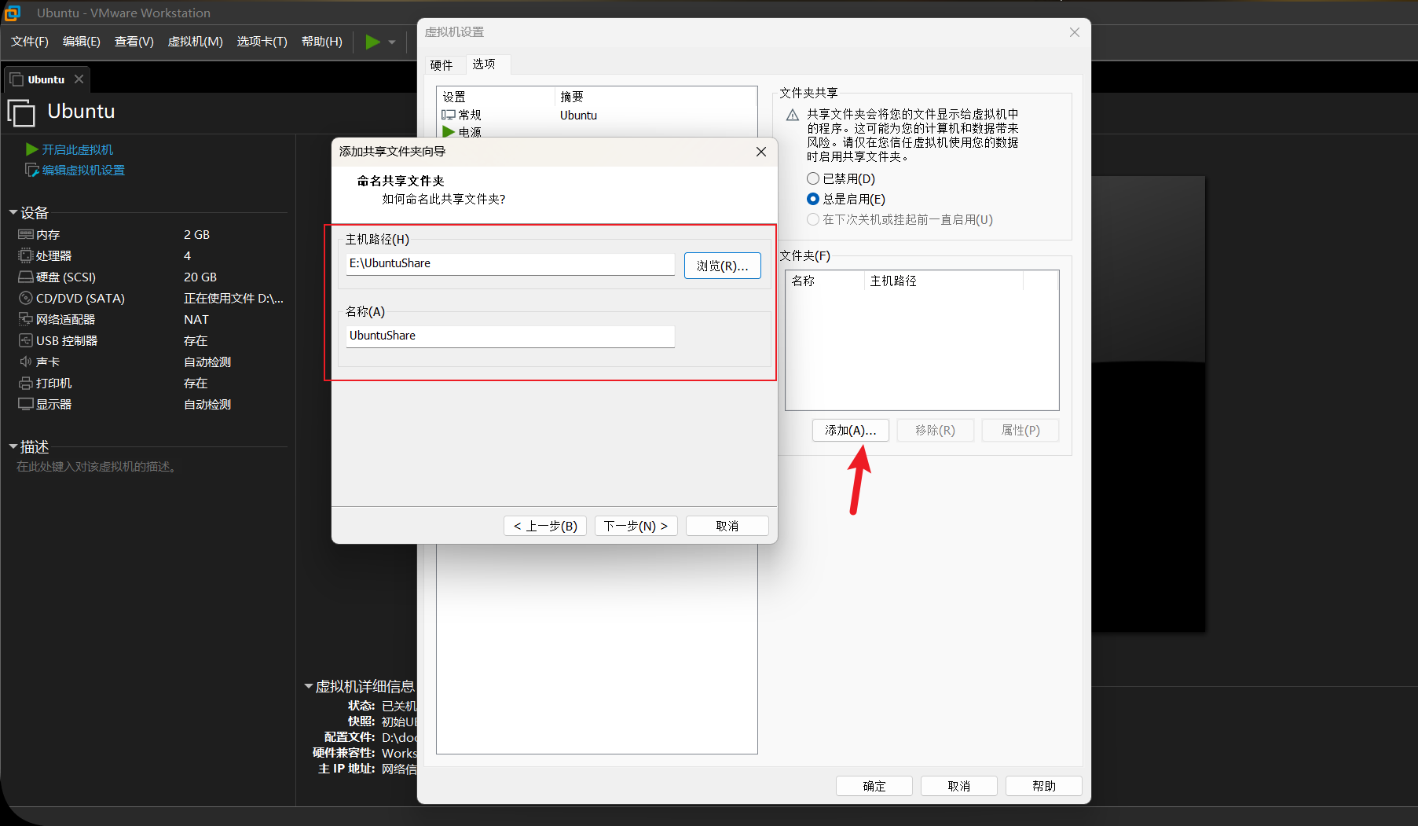Select the 显示器 display icon
Screen dimensions: 1418x826
(x=26, y=404)
